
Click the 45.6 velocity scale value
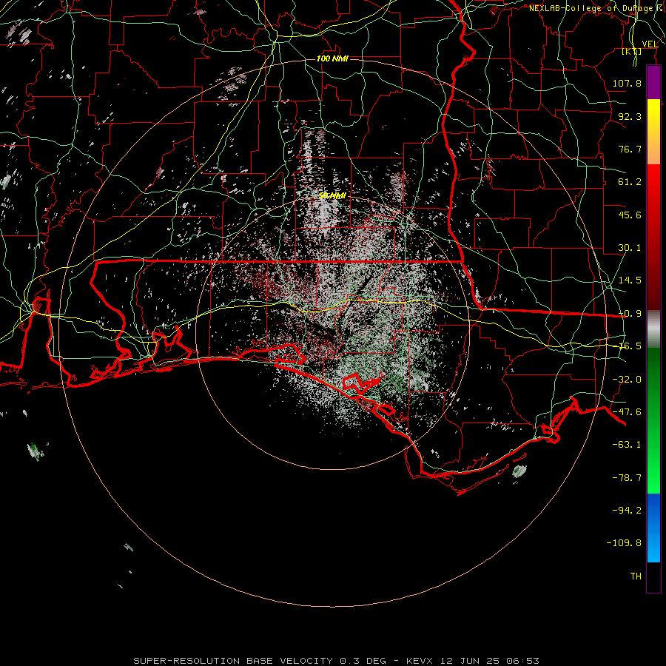630,215
